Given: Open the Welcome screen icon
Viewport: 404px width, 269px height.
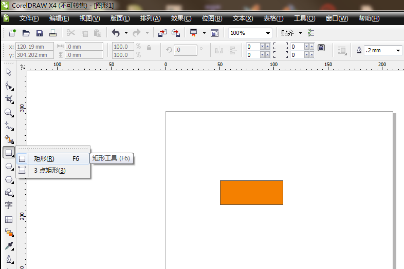Looking at the screenshot, I should (214, 33).
